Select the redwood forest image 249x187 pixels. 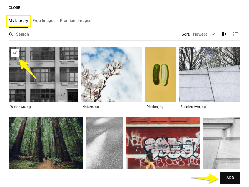(46, 143)
